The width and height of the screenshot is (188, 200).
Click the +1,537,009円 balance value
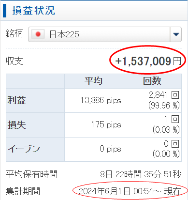pyautogui.click(x=148, y=61)
